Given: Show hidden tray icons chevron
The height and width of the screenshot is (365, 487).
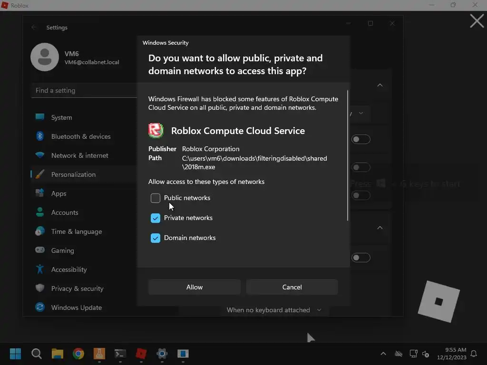Looking at the screenshot, I should point(383,354).
